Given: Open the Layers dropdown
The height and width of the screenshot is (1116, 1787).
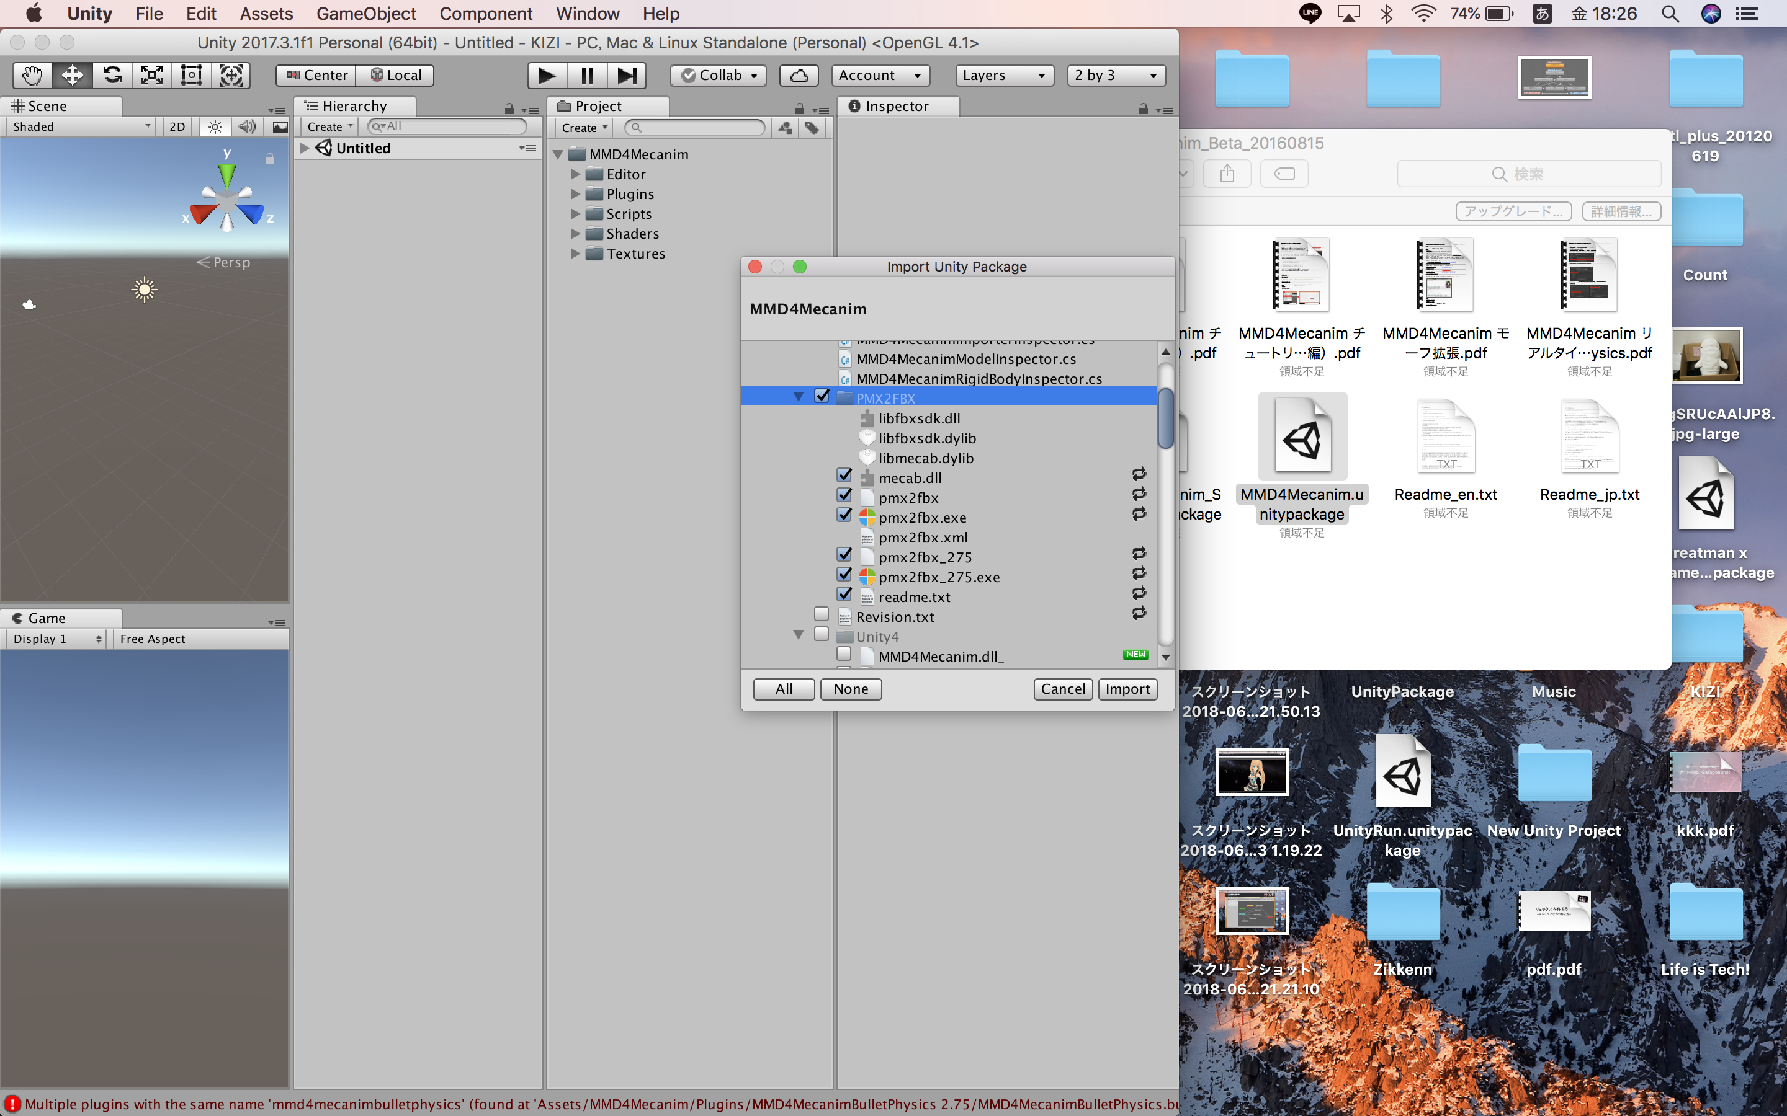Looking at the screenshot, I should [x=1005, y=75].
